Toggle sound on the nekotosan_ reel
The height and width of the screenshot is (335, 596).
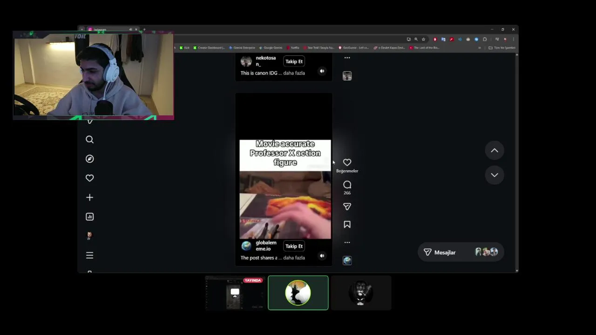pyautogui.click(x=322, y=71)
